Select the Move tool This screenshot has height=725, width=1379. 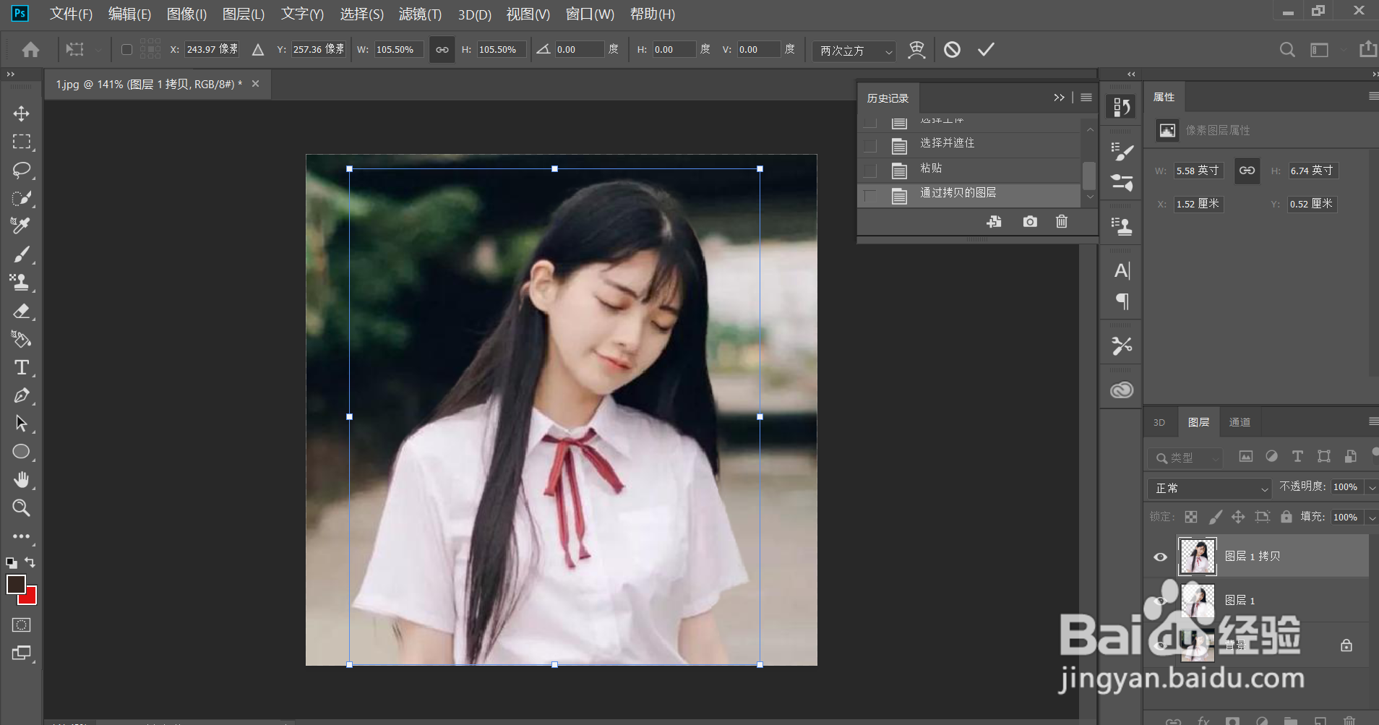click(x=21, y=113)
